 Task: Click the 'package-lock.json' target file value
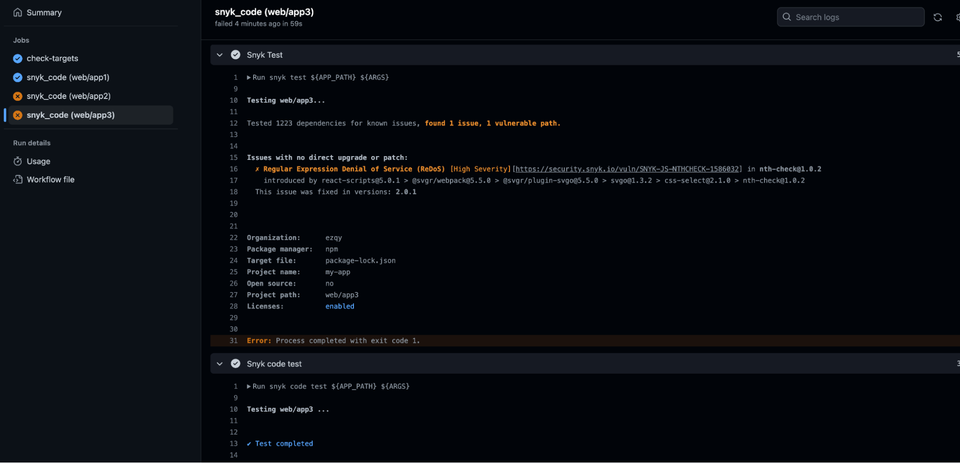tap(360, 261)
